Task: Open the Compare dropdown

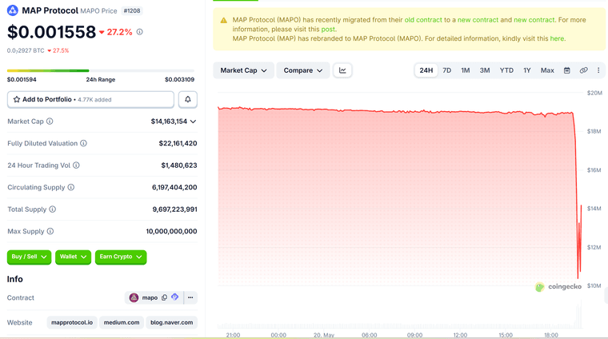Action: (x=303, y=70)
